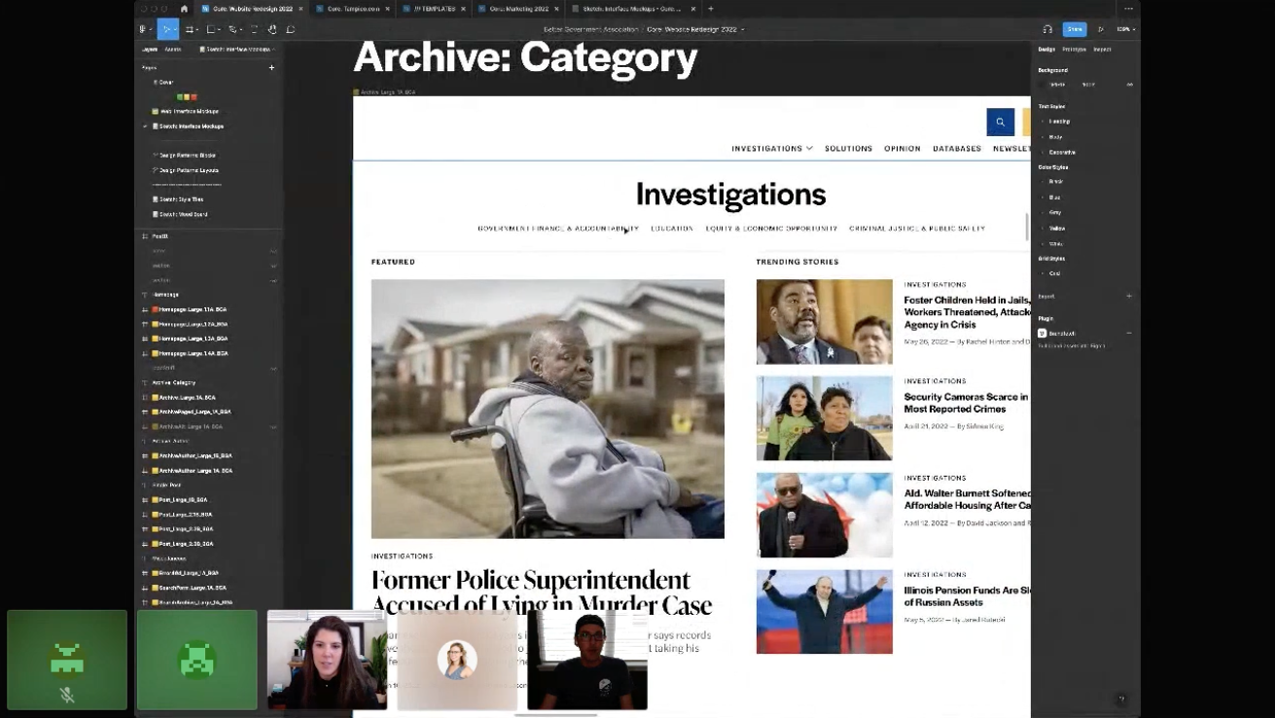Click the blue search icon in mockup
This screenshot has height=718, width=1275.
click(x=1000, y=122)
